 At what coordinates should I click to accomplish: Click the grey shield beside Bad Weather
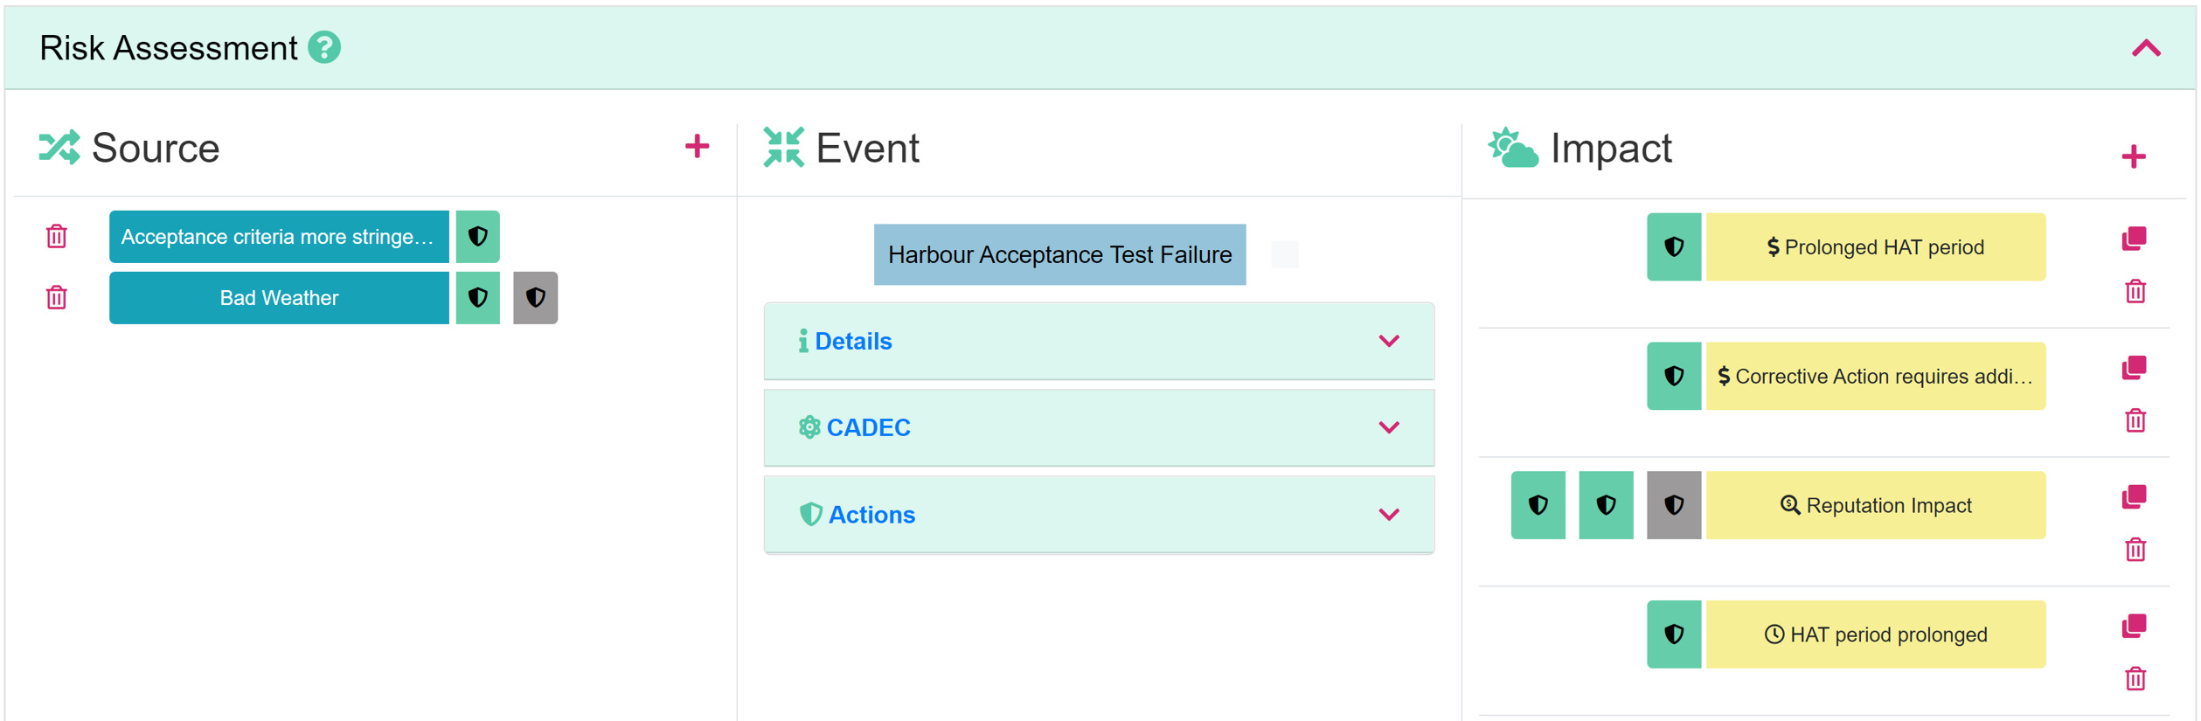pos(535,297)
